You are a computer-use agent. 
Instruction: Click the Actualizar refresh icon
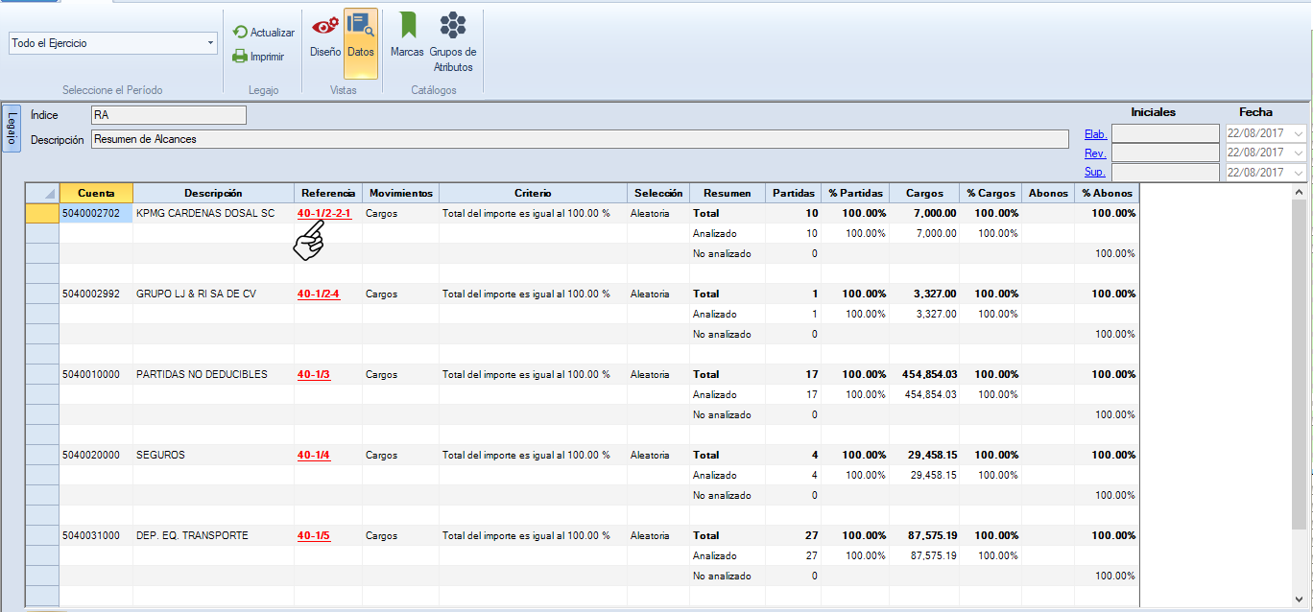240,33
